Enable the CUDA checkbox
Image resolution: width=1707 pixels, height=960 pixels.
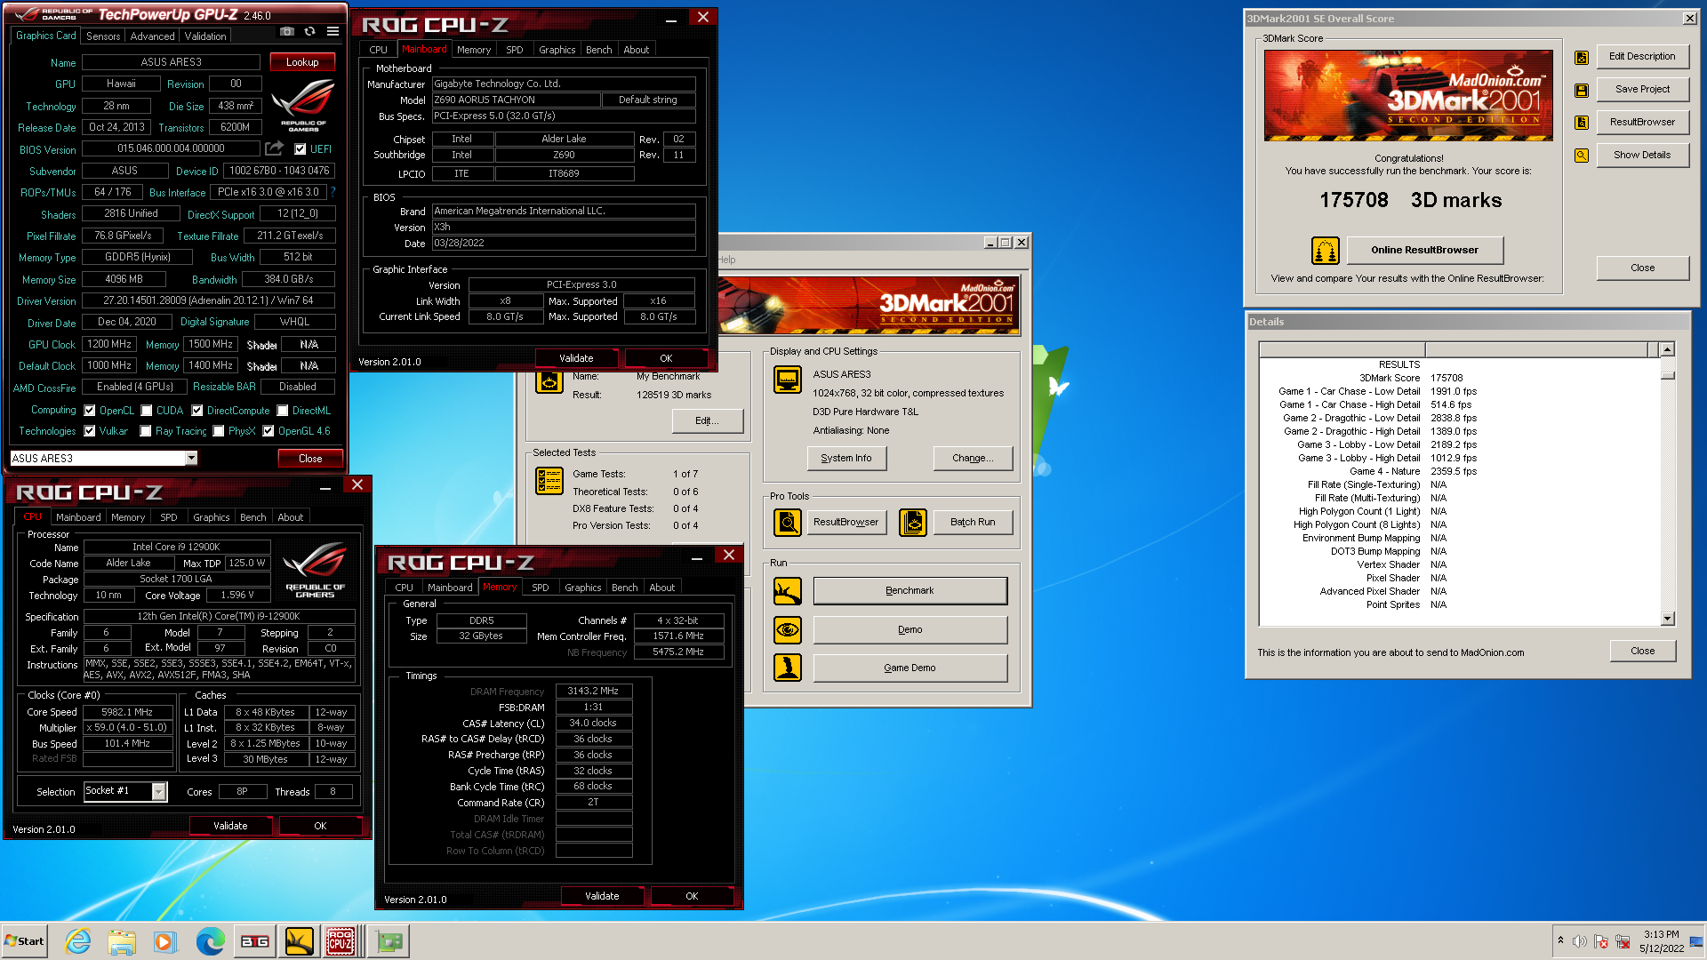pos(146,411)
